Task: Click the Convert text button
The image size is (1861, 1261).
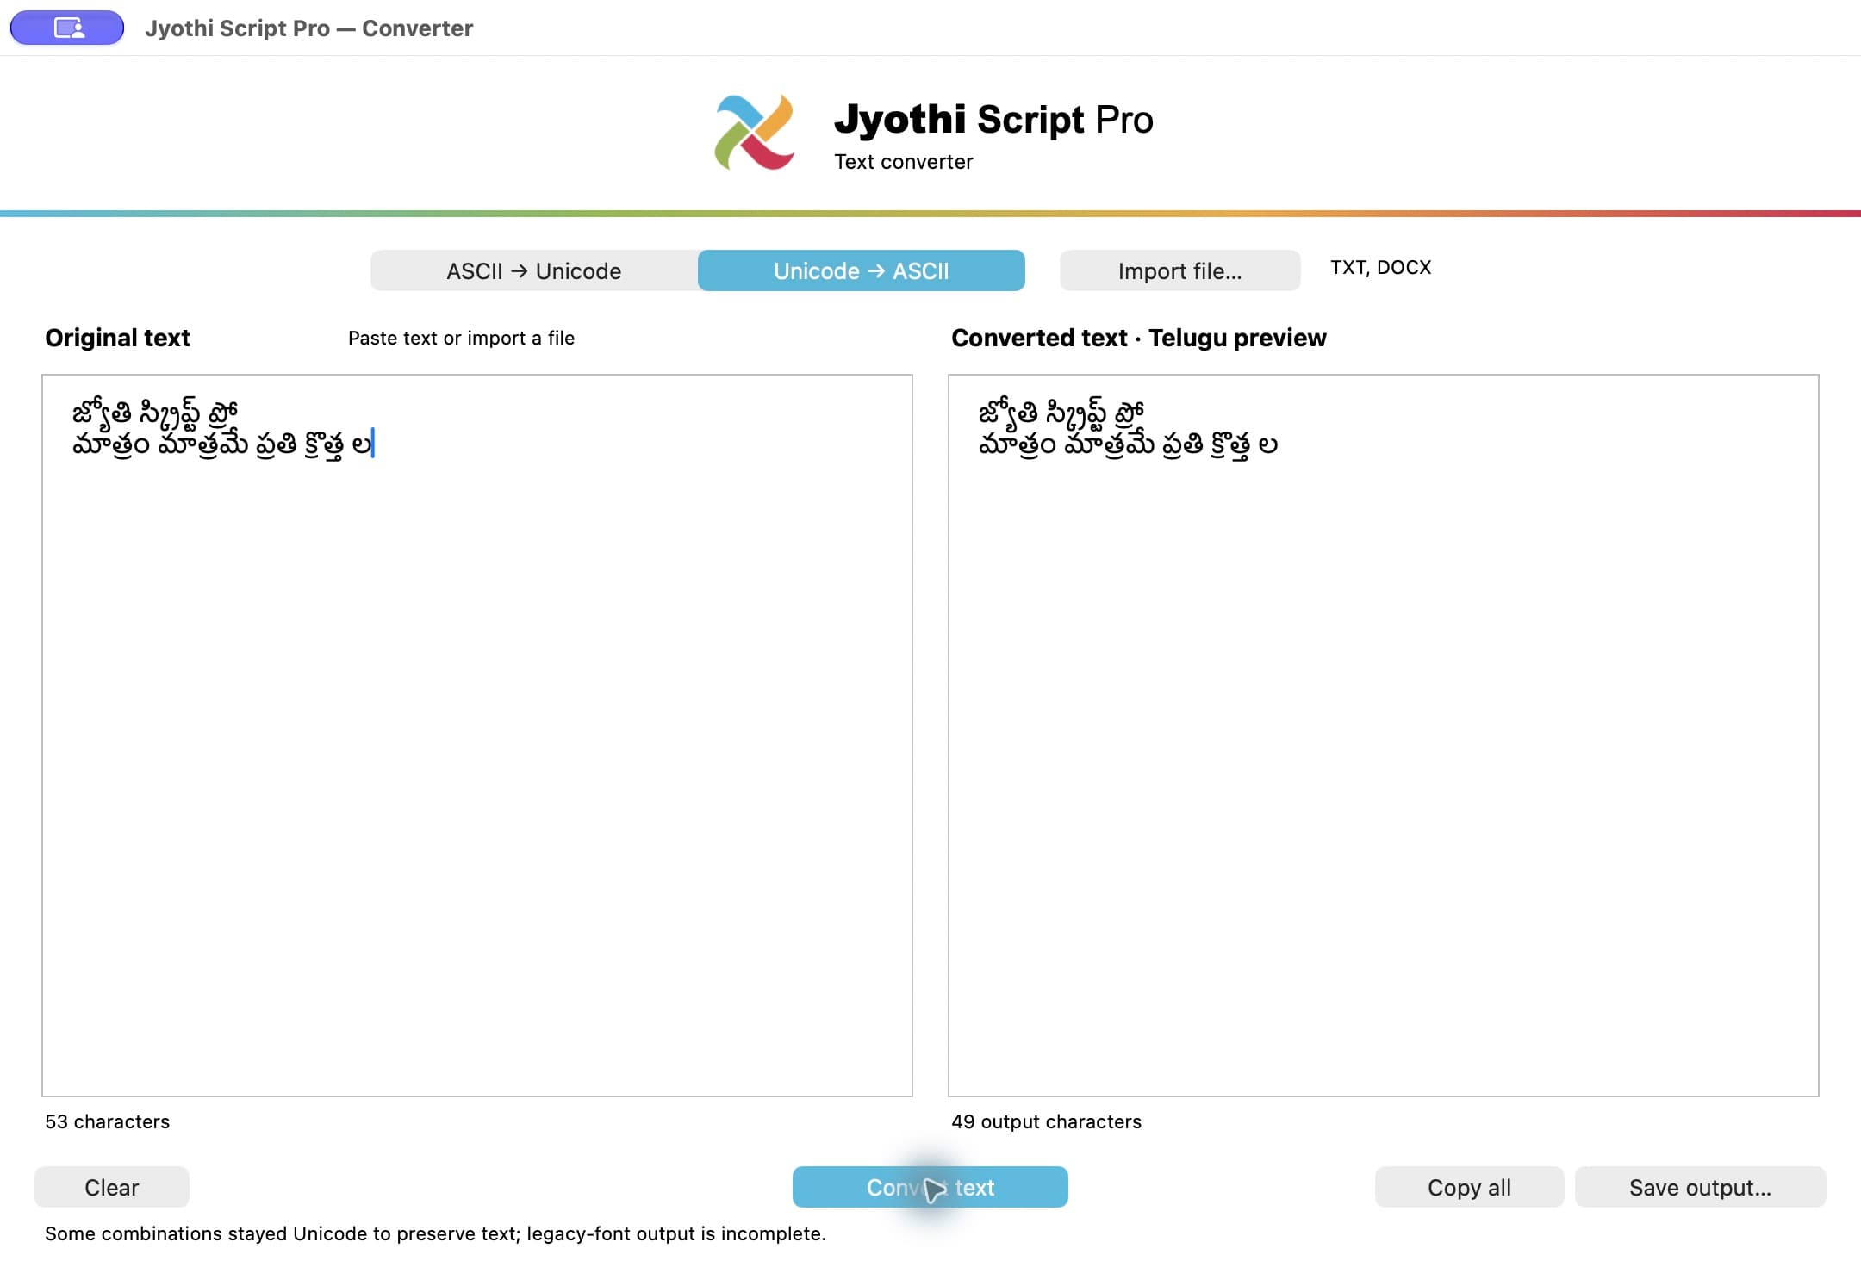Action: [x=930, y=1187]
